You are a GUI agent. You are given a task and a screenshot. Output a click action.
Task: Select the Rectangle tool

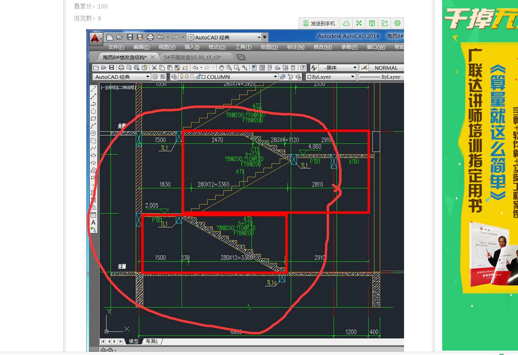coord(93,118)
